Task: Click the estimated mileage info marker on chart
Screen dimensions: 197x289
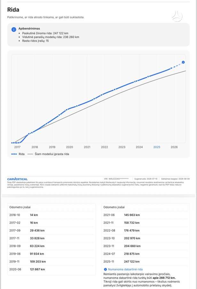Action: click(x=183, y=62)
